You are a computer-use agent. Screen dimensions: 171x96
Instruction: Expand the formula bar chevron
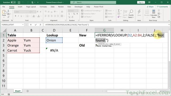tap(169, 25)
